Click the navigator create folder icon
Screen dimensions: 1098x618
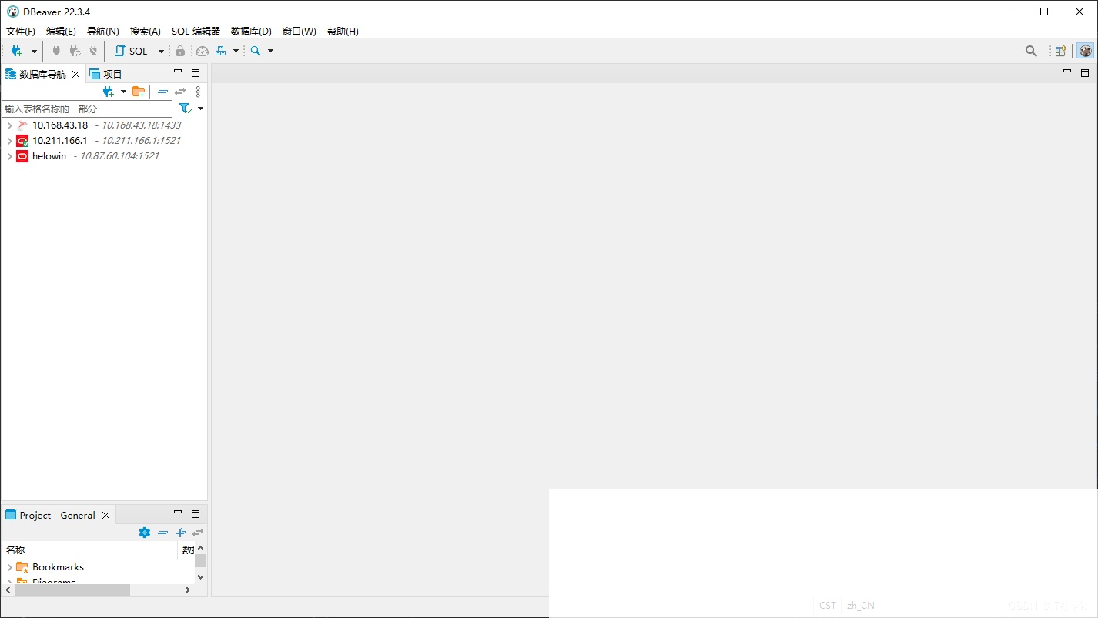point(139,92)
